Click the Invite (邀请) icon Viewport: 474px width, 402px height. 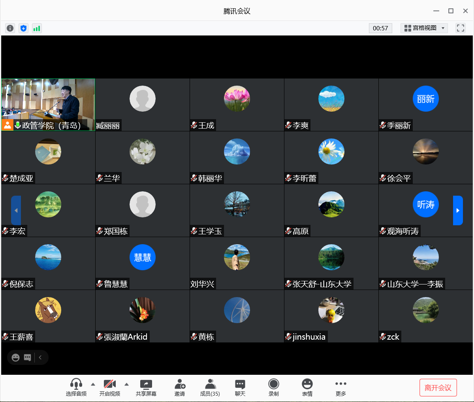(180, 387)
